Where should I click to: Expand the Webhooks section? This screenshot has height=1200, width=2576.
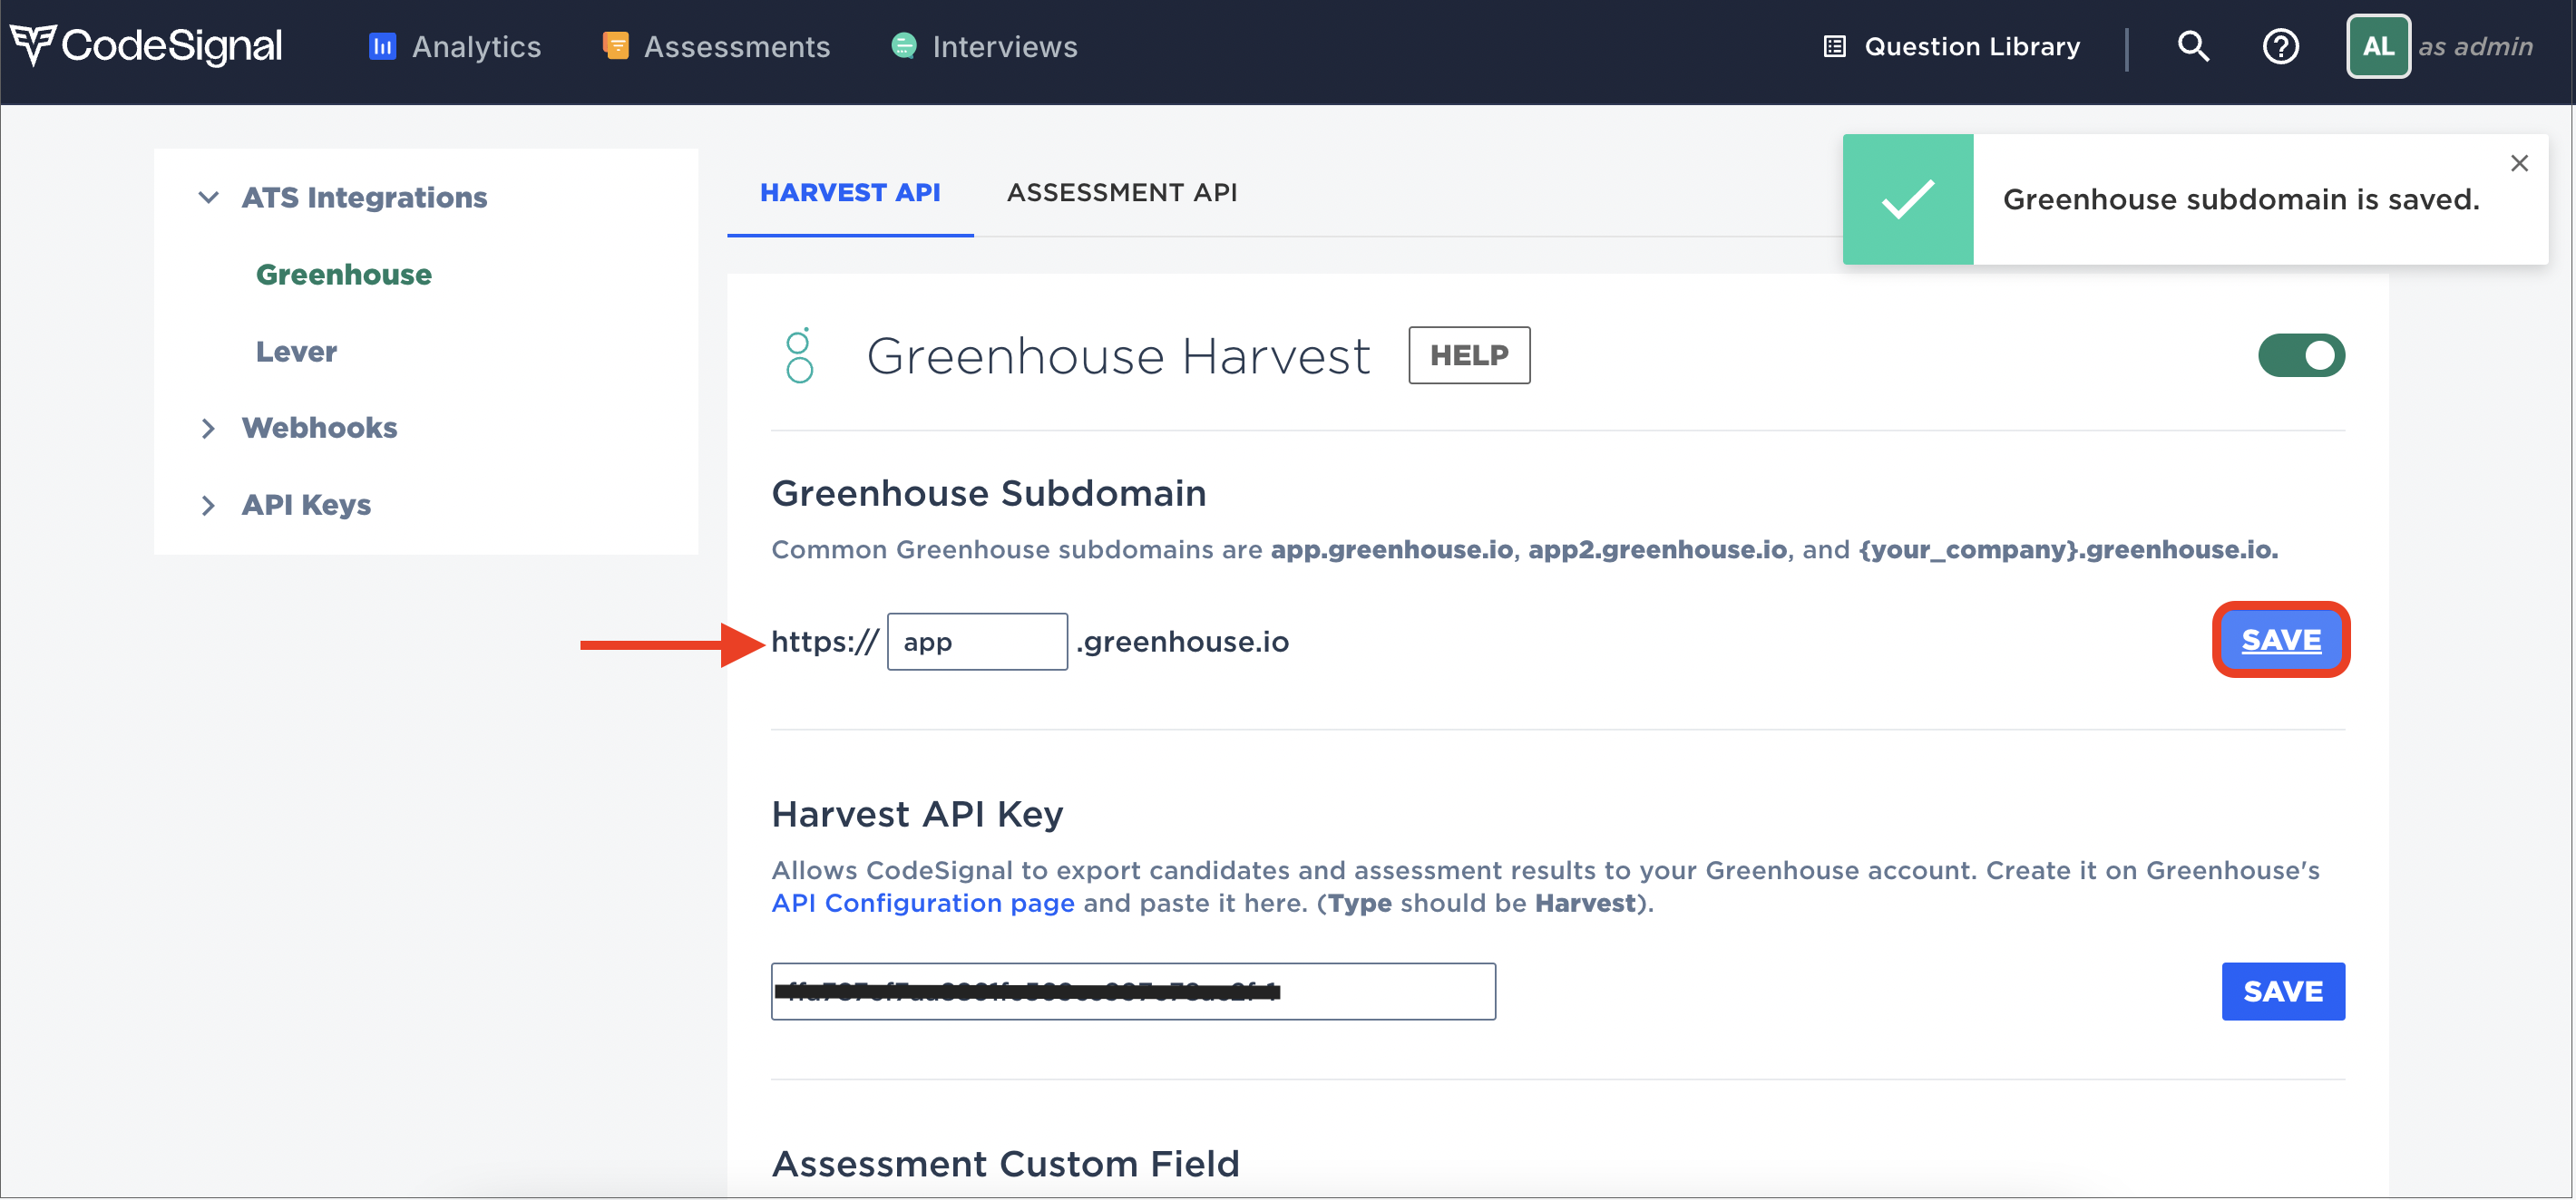pos(208,429)
